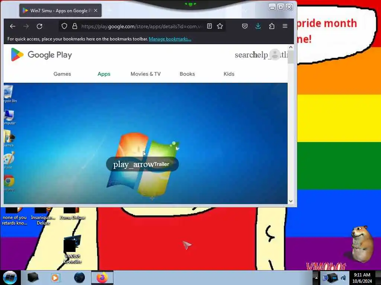Click the address bar URL field
The image size is (381, 285).
[x=141, y=26]
